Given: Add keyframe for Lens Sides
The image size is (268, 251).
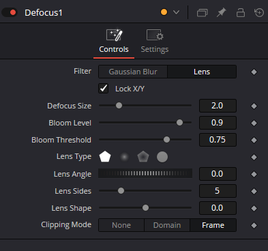Looking at the screenshot, I should coord(254,191).
